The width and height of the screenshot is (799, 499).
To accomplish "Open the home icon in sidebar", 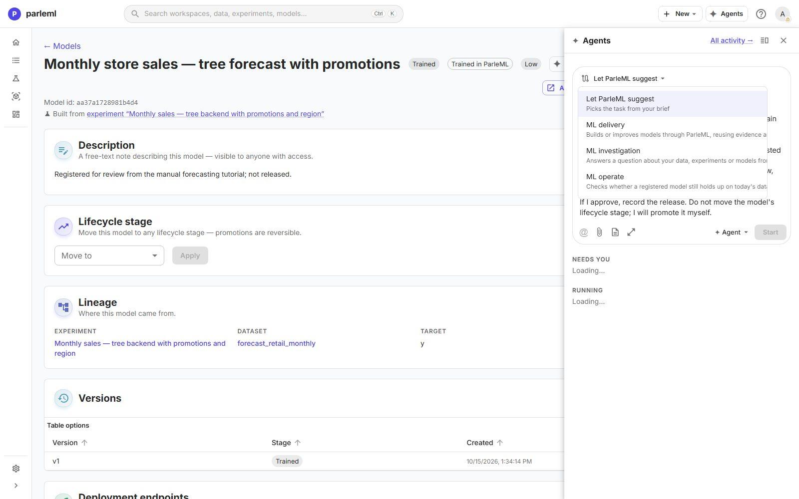I will (16, 42).
